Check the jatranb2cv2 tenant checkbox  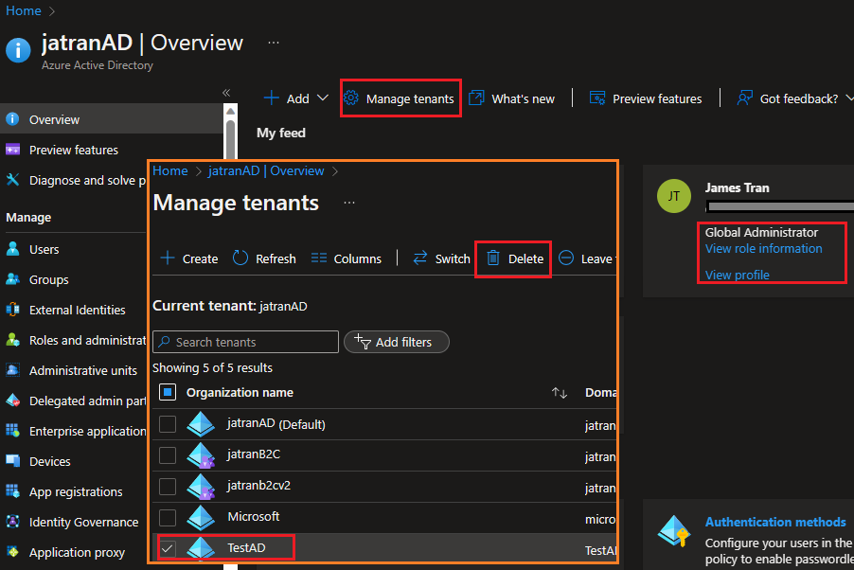point(168,486)
